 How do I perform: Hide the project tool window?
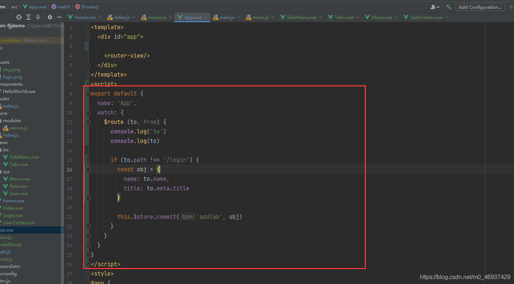tap(59, 17)
